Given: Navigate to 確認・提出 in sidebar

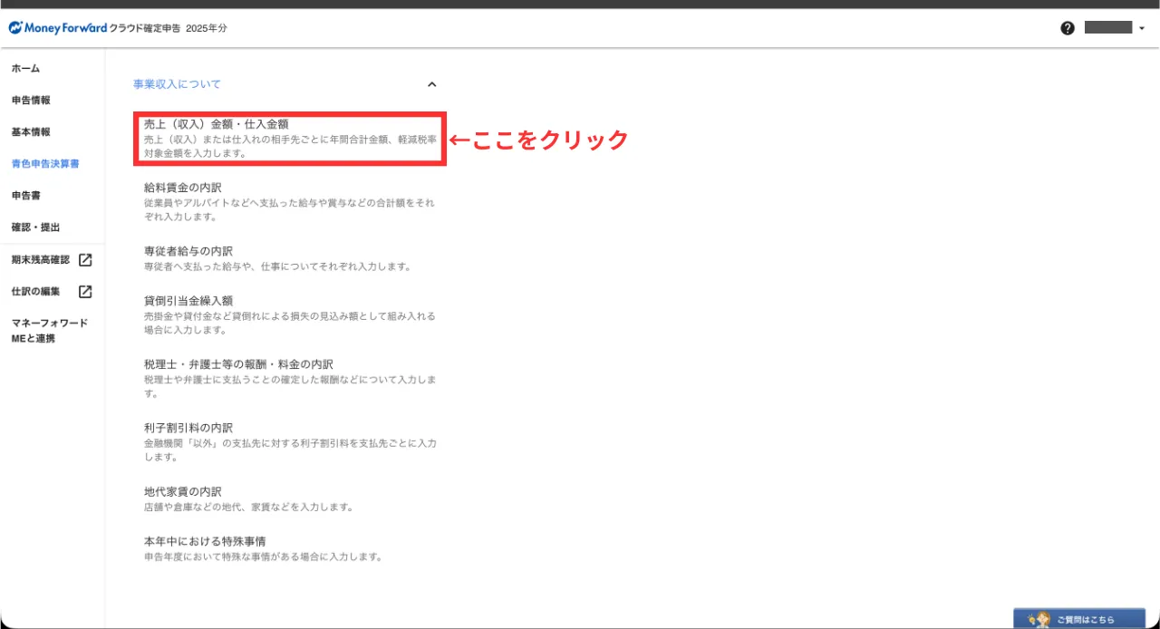Looking at the screenshot, I should click(x=35, y=227).
